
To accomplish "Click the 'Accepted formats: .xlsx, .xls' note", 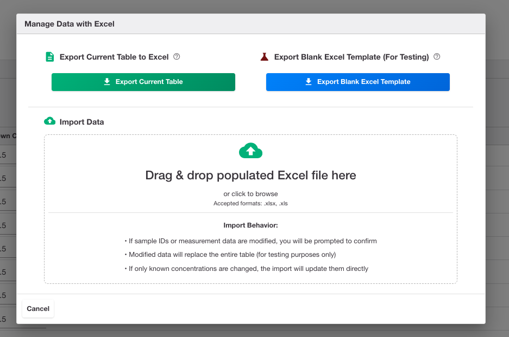I will tap(250, 204).
